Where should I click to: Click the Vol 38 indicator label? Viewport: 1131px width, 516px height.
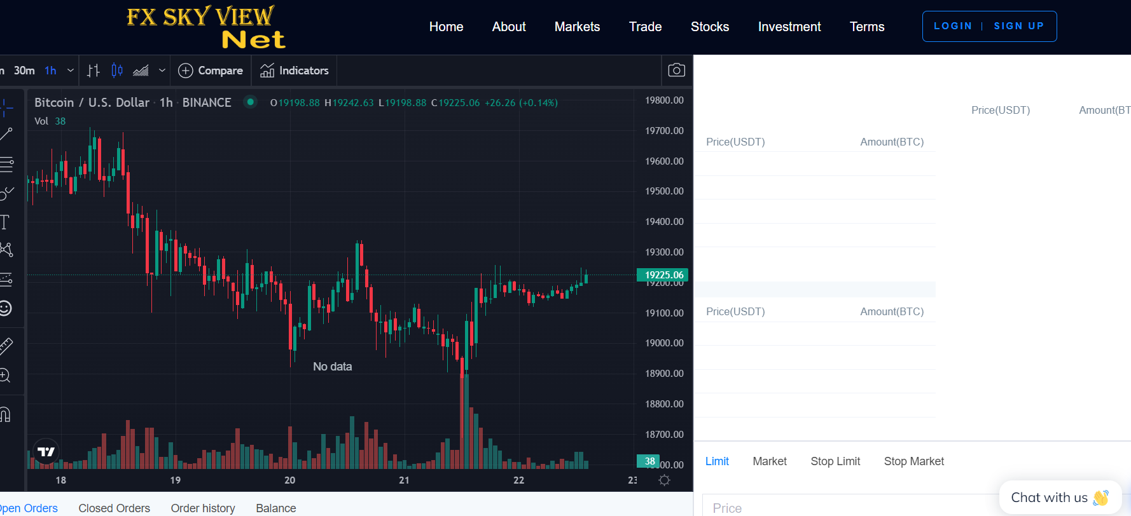(50, 121)
